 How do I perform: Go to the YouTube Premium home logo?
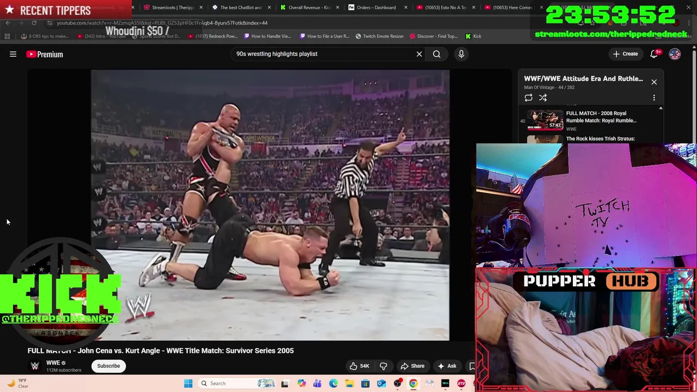click(x=45, y=54)
